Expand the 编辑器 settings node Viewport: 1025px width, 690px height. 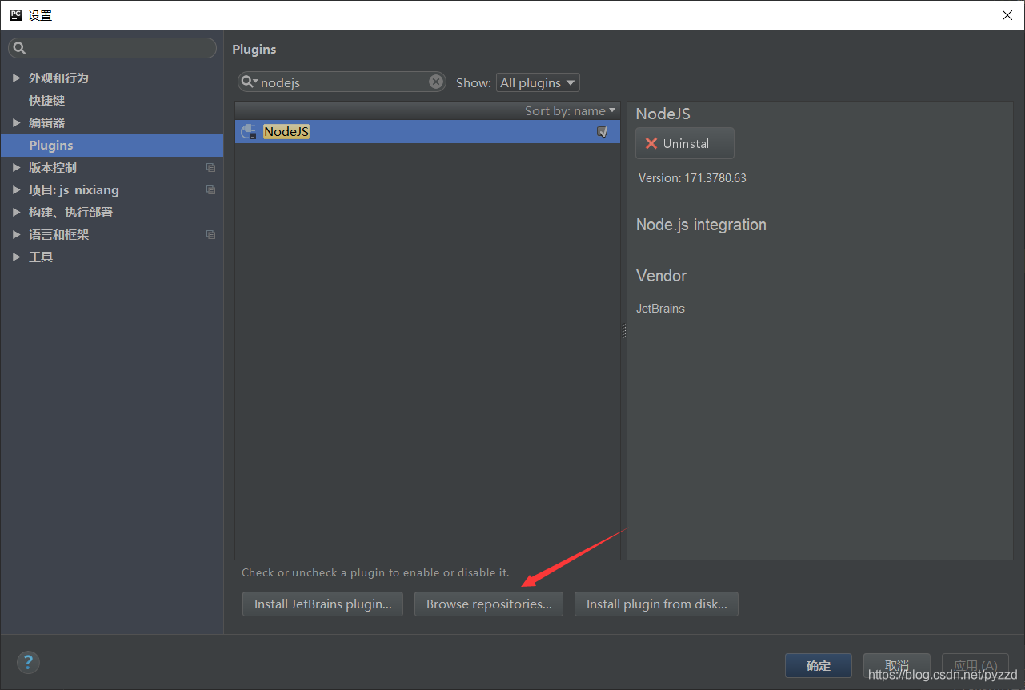[x=17, y=123]
